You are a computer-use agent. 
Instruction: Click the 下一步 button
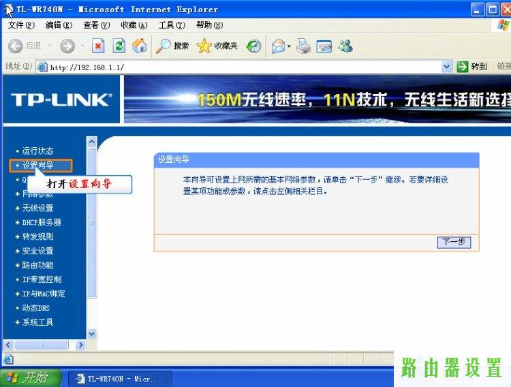click(x=454, y=243)
